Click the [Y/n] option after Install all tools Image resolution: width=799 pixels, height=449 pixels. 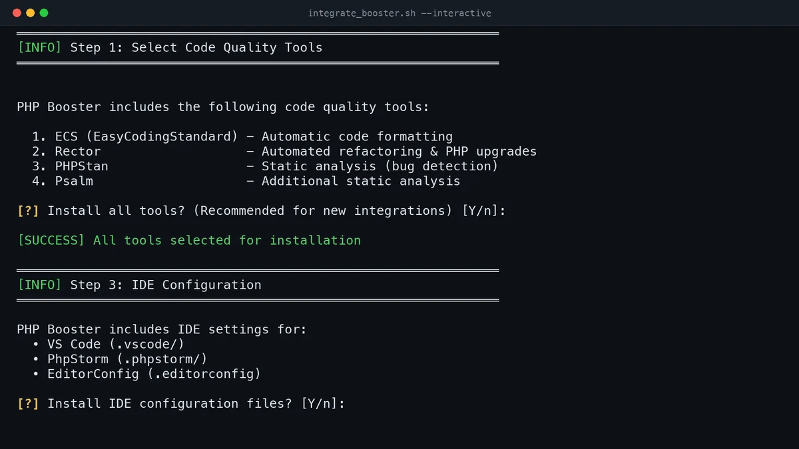pyautogui.click(x=481, y=211)
